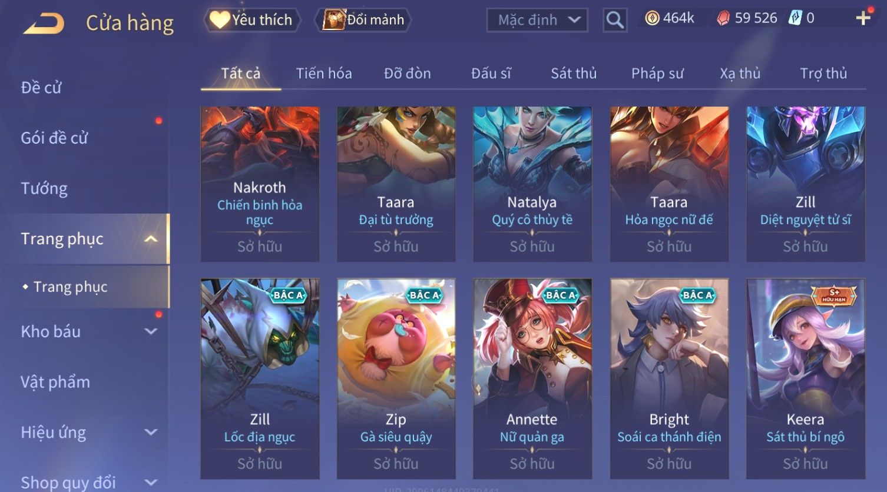Open Keera Sát thủ bí ngô skin
The image size is (887, 492).
806,378
